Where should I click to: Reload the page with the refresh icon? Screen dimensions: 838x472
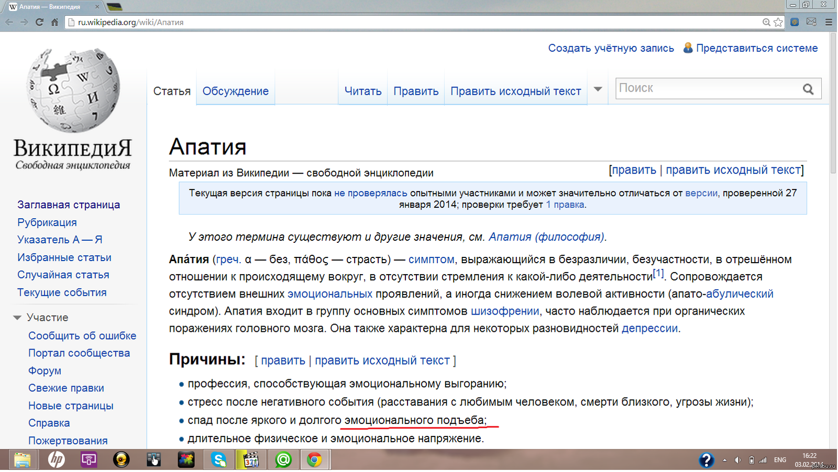[39, 22]
